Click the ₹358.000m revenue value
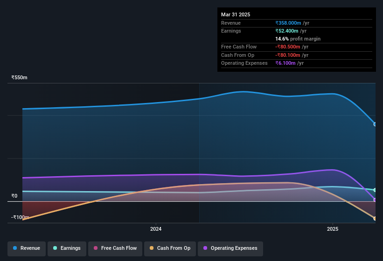This screenshot has width=383, height=261. [288, 23]
